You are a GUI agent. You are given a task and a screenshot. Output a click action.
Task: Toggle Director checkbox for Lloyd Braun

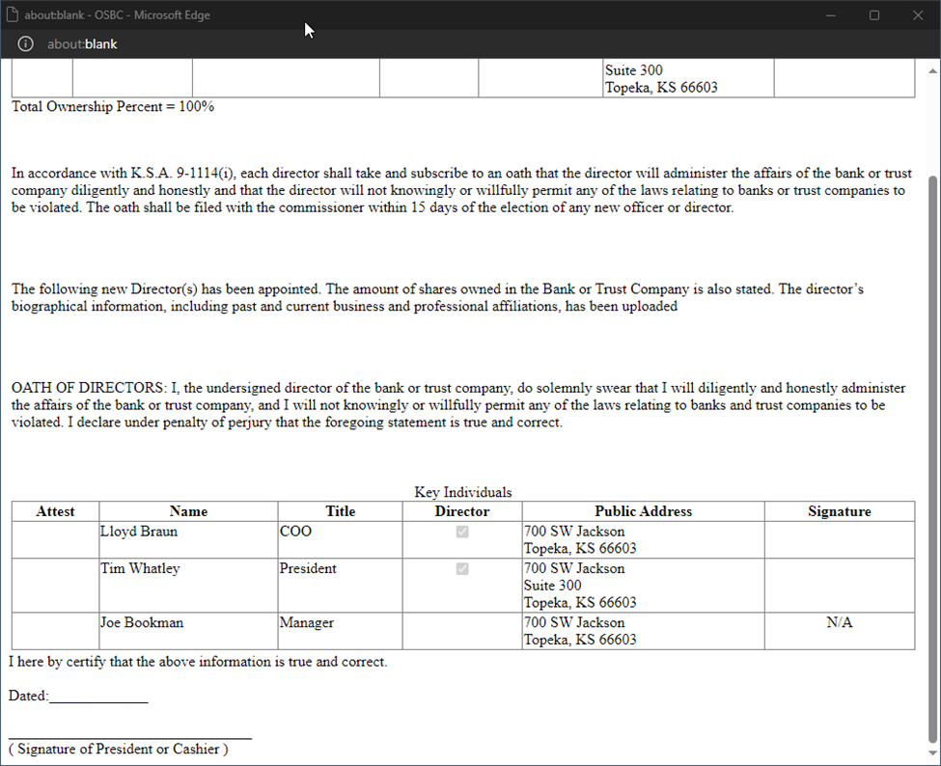462,532
